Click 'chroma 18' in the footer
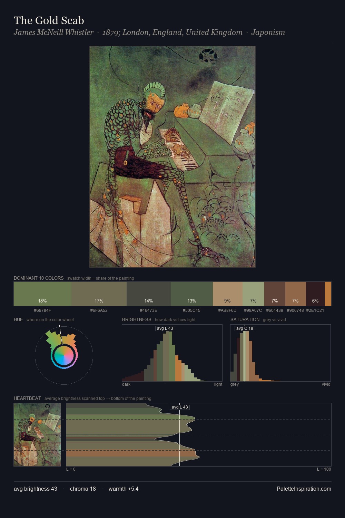The image size is (345, 518). 83,489
